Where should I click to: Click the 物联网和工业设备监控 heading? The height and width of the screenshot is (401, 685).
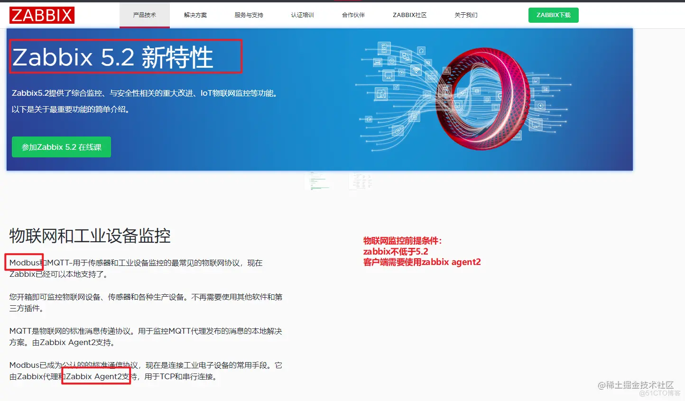(x=90, y=236)
